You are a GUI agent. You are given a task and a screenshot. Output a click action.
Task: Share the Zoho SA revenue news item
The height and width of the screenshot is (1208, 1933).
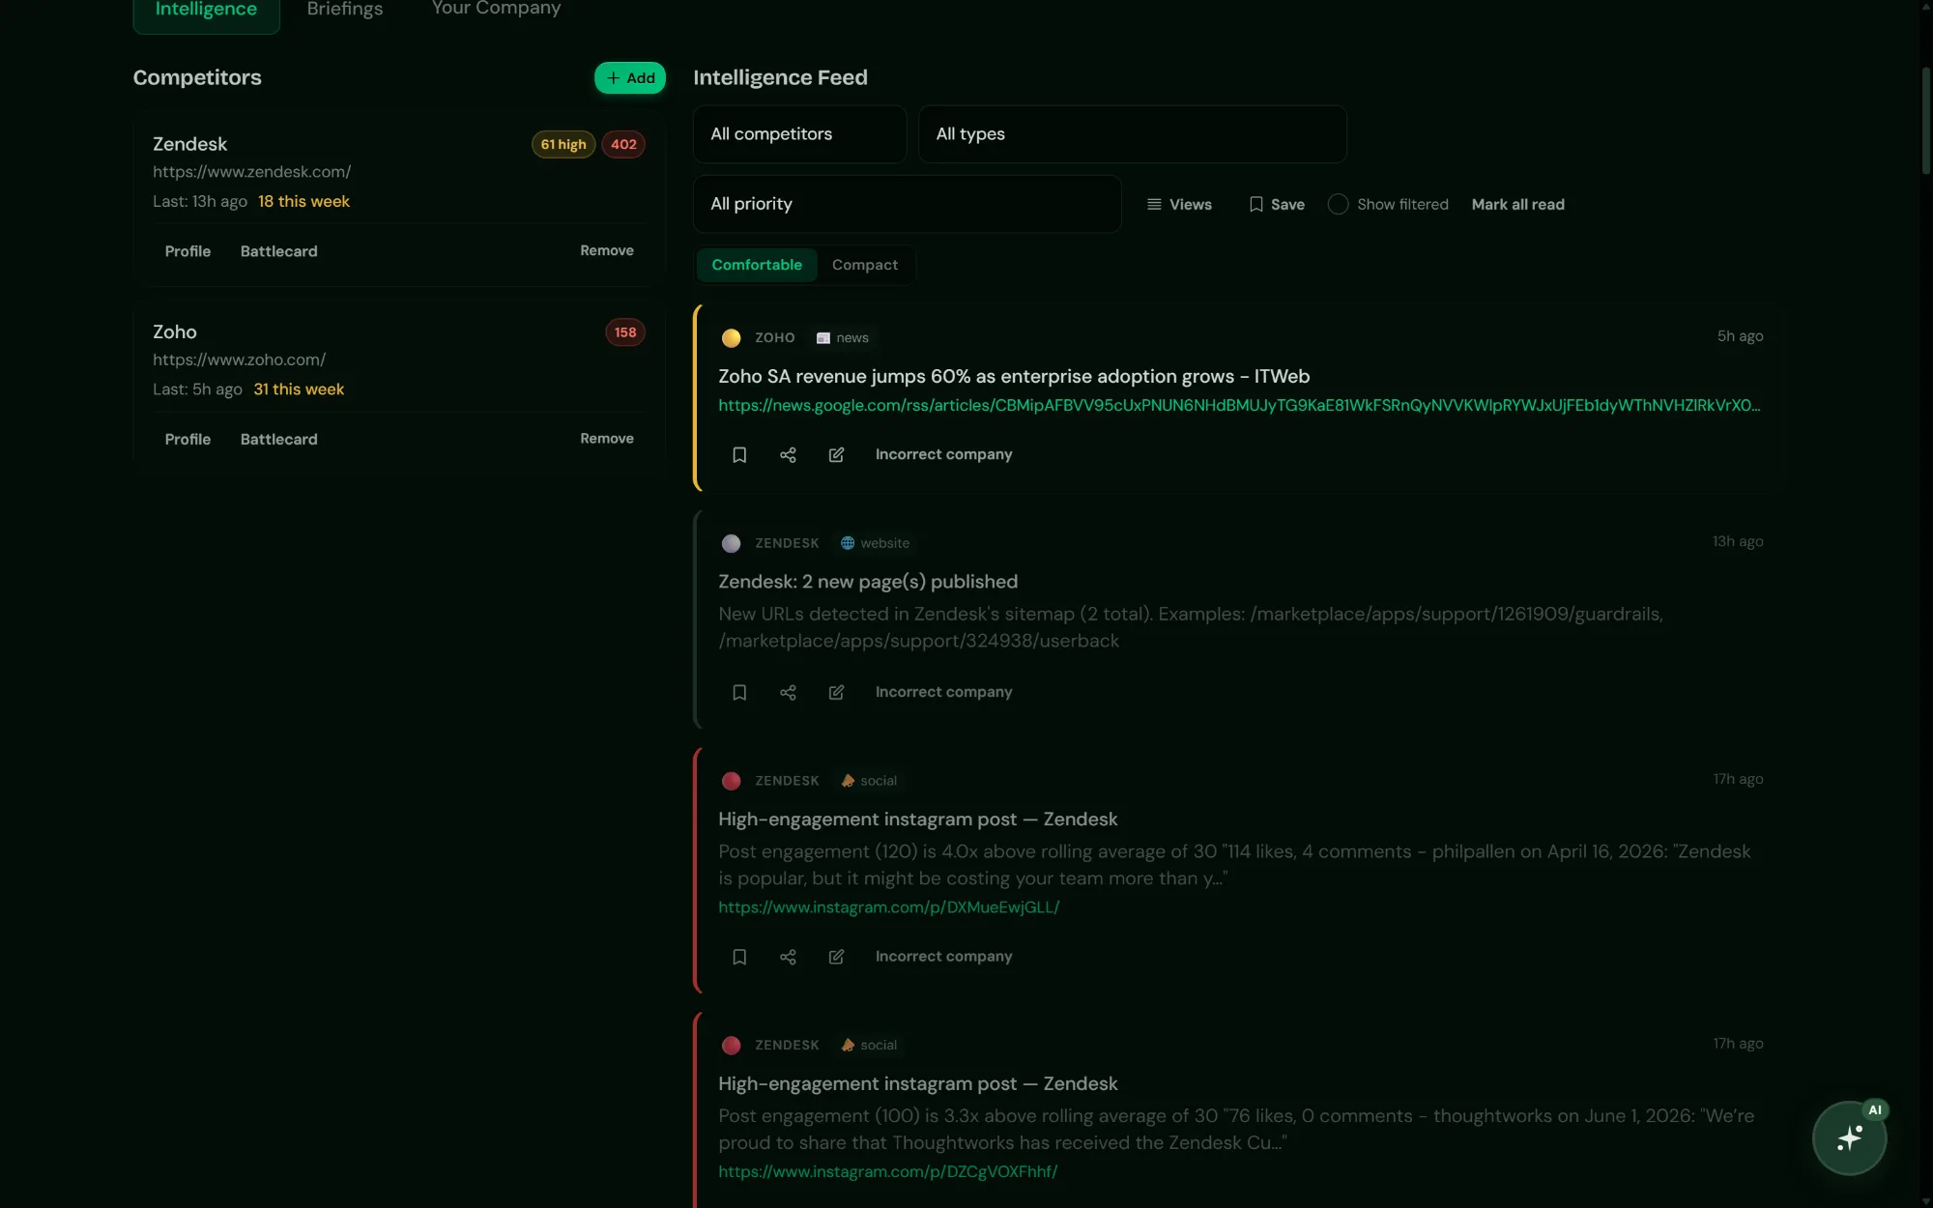(x=788, y=454)
